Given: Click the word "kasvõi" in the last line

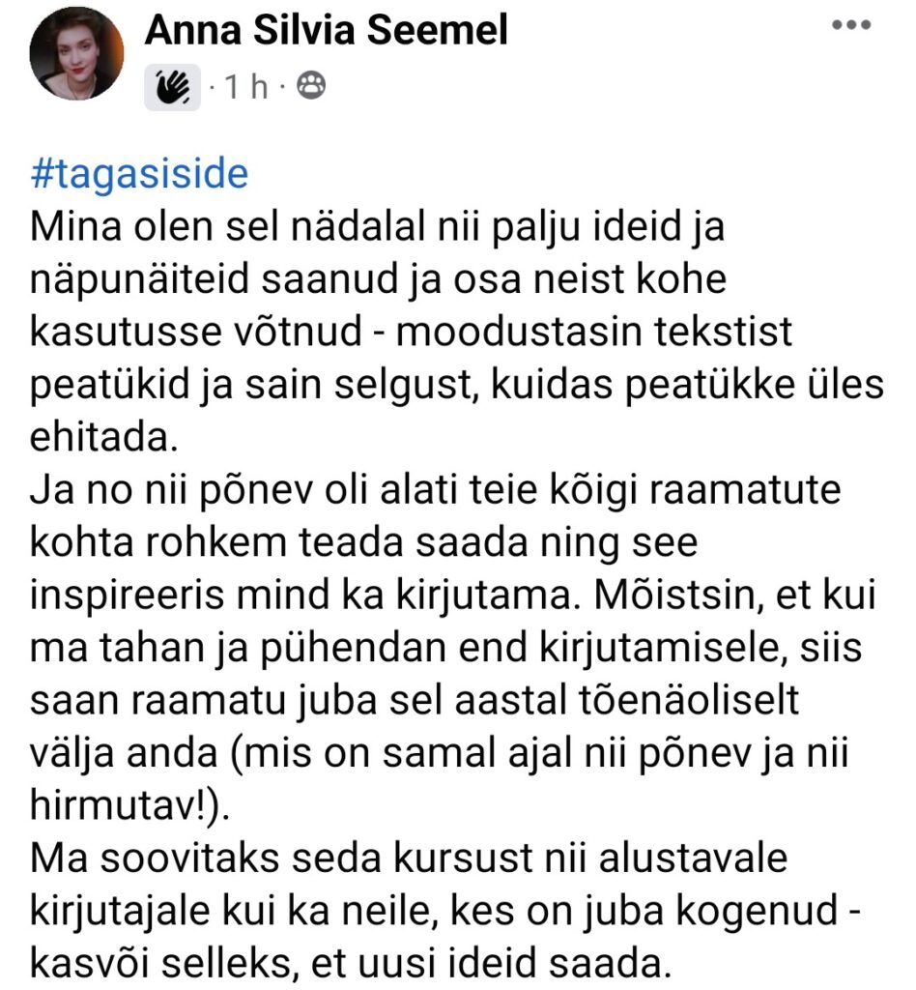Looking at the screenshot, I should point(90,963).
